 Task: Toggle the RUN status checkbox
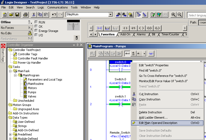coord(36,22)
